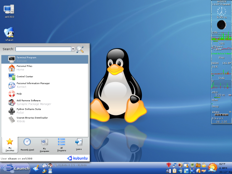Open Usenet Binaries Downloader Klibido
232x174 pixels.
(x=45, y=120)
